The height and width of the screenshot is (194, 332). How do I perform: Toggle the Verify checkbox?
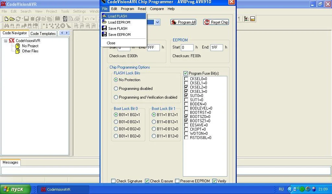[x=215, y=181]
